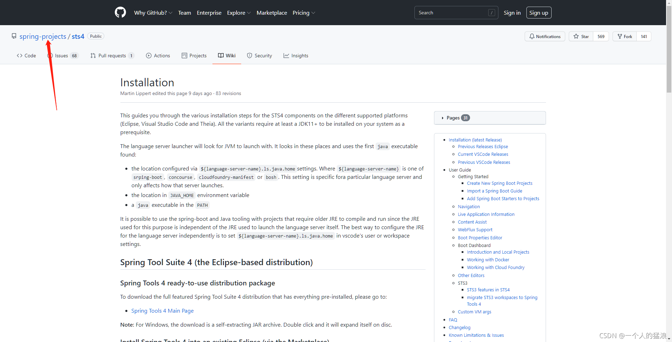Open Boot Properties Editor link

[480, 238]
